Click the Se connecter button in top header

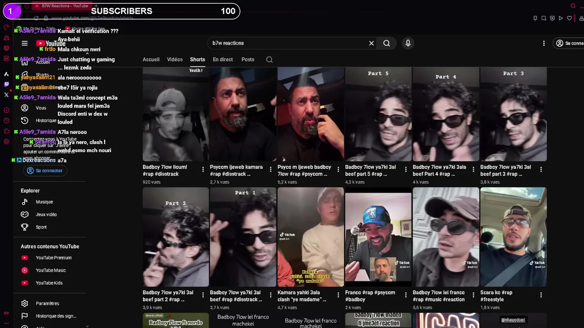(569, 43)
